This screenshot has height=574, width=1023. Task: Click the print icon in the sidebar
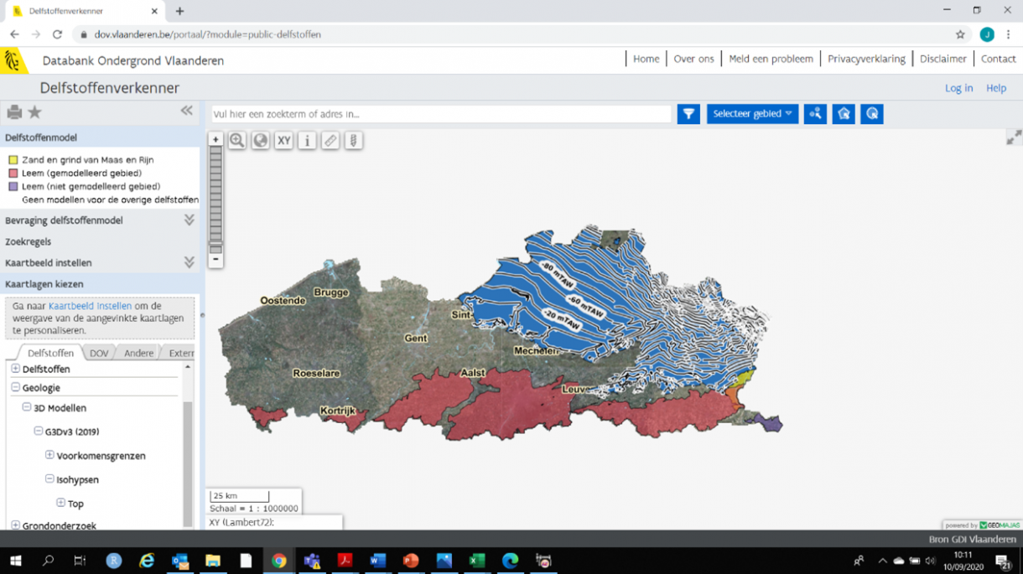pyautogui.click(x=14, y=112)
